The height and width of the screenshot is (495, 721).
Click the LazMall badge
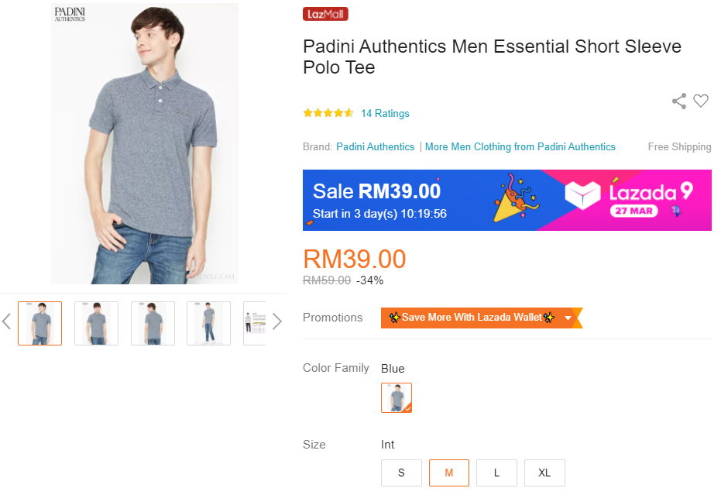325,14
